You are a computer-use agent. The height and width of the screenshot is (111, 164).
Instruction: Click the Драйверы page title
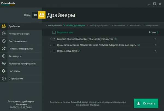(x=61, y=15)
